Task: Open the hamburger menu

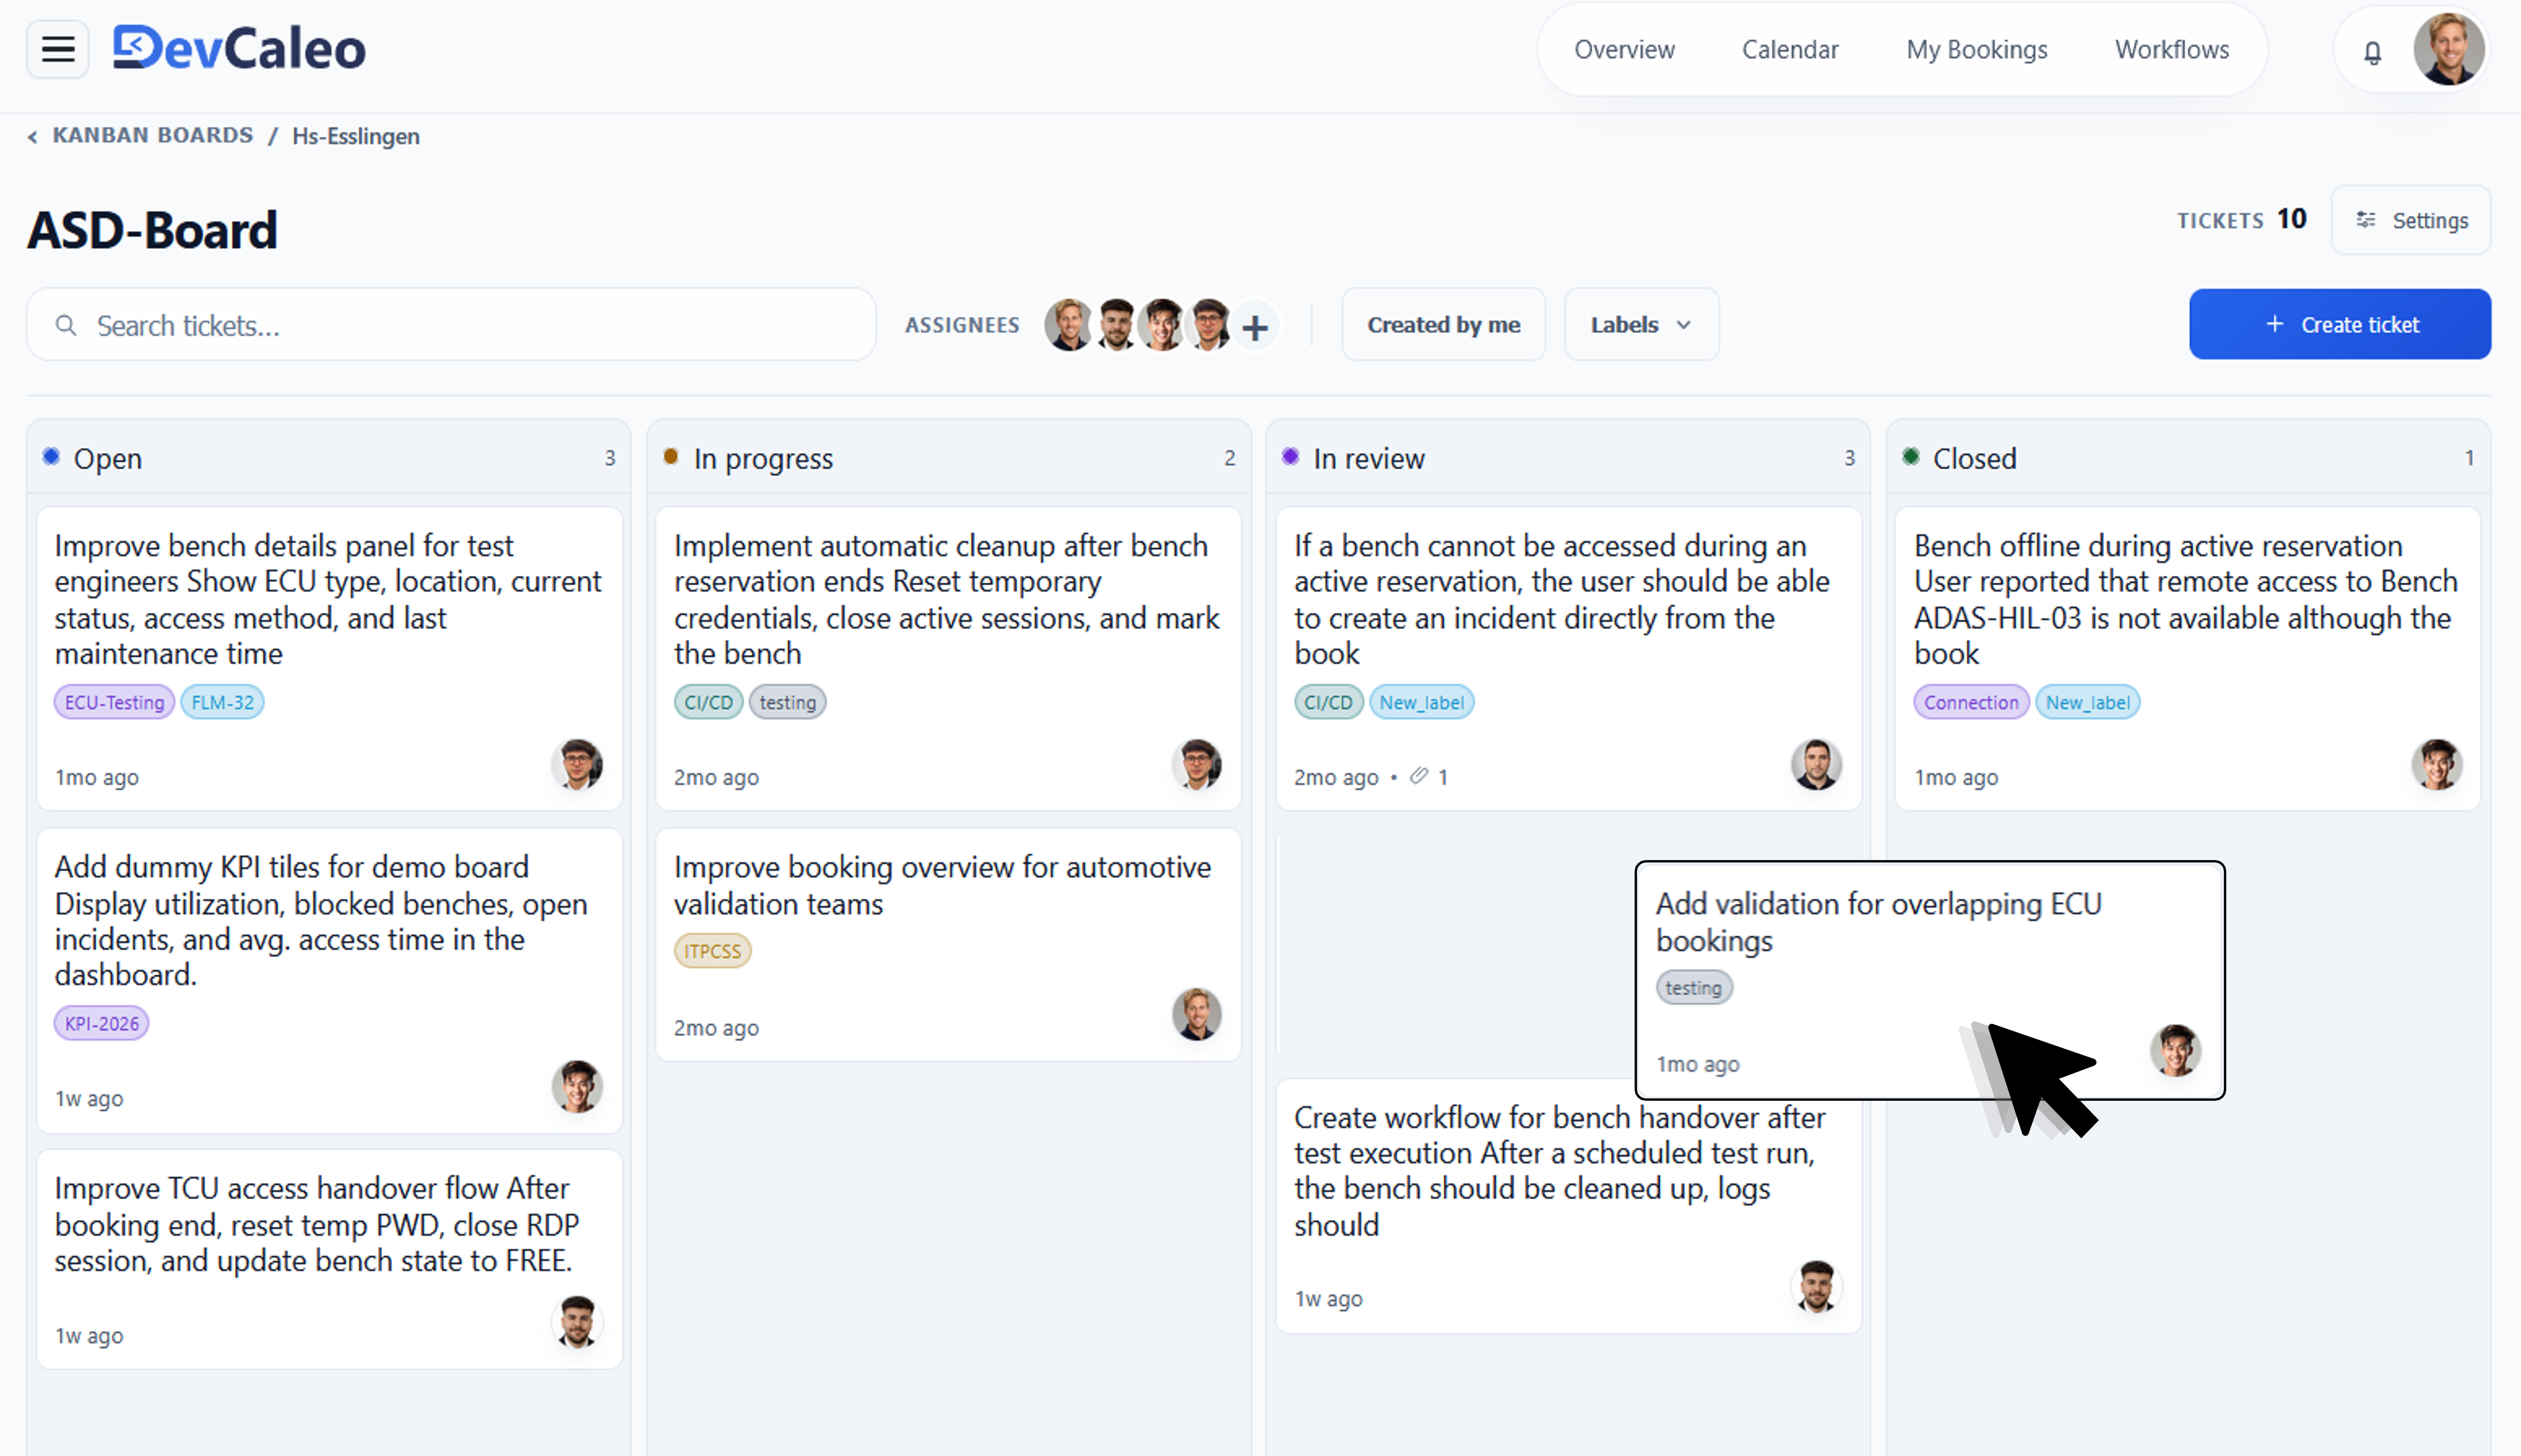Action: pos(58,49)
